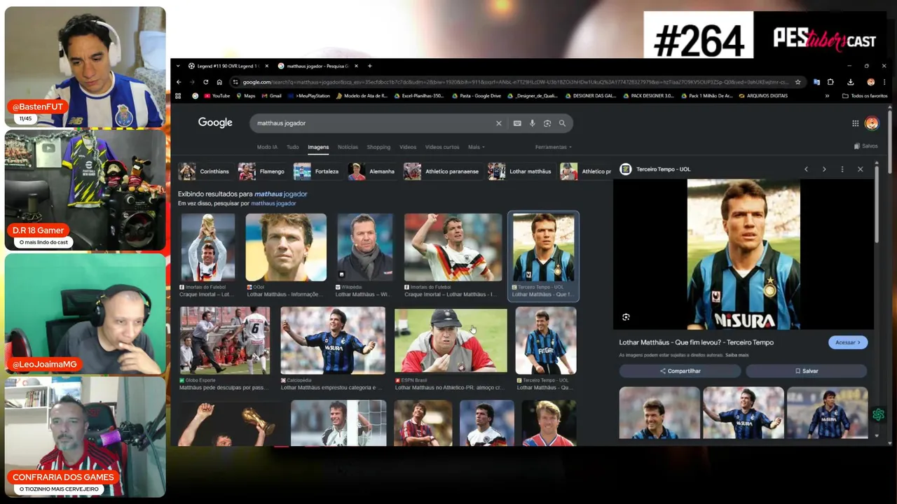Clear the search box text
Screen dimensions: 897x504
tap(499, 123)
